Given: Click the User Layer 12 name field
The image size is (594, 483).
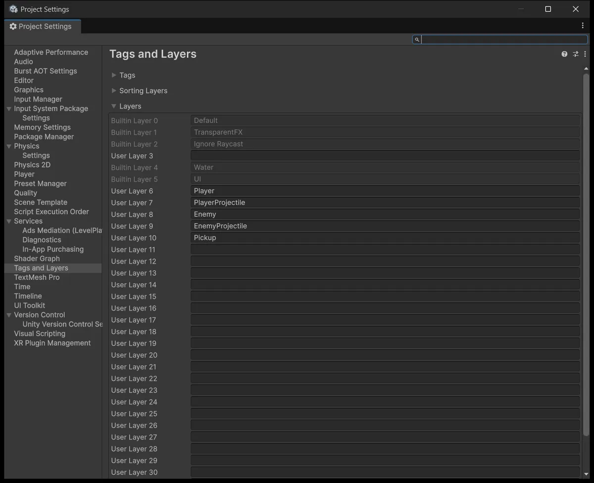Looking at the screenshot, I should [x=385, y=261].
